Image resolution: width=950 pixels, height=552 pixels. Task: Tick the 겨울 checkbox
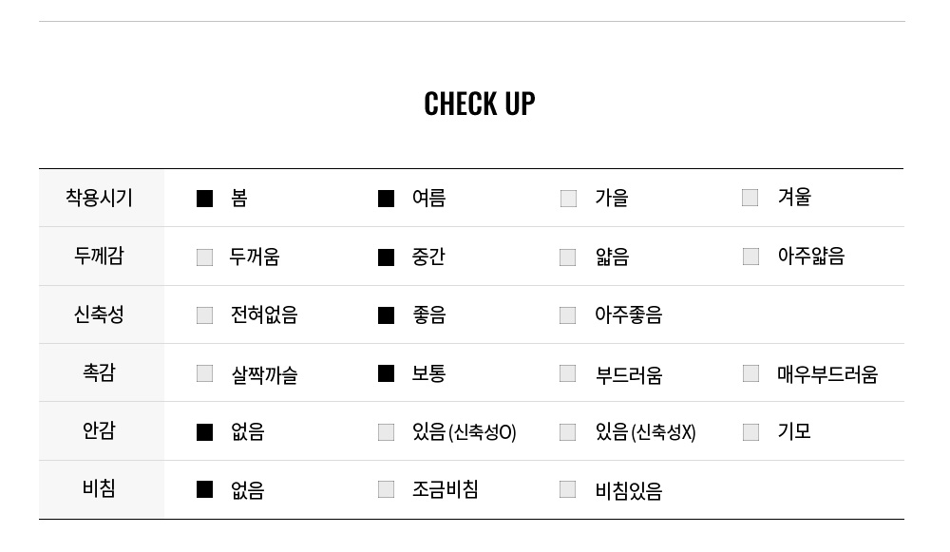point(750,198)
